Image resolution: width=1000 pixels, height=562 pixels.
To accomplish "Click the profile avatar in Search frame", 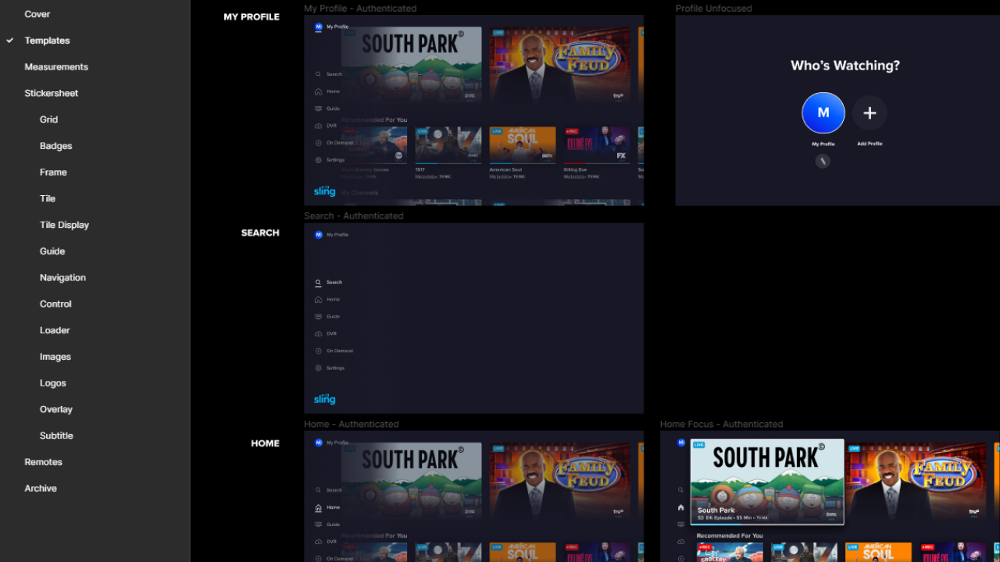I will [318, 235].
